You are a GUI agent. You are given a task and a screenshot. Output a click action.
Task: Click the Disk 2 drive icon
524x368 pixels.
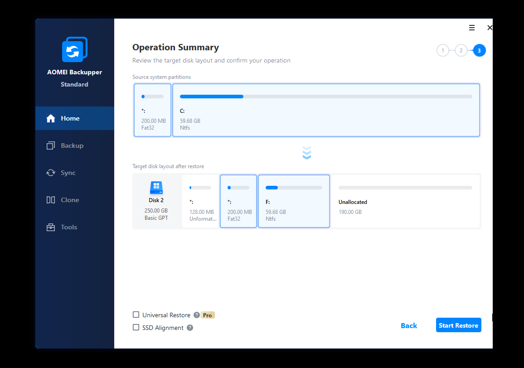coord(156,188)
